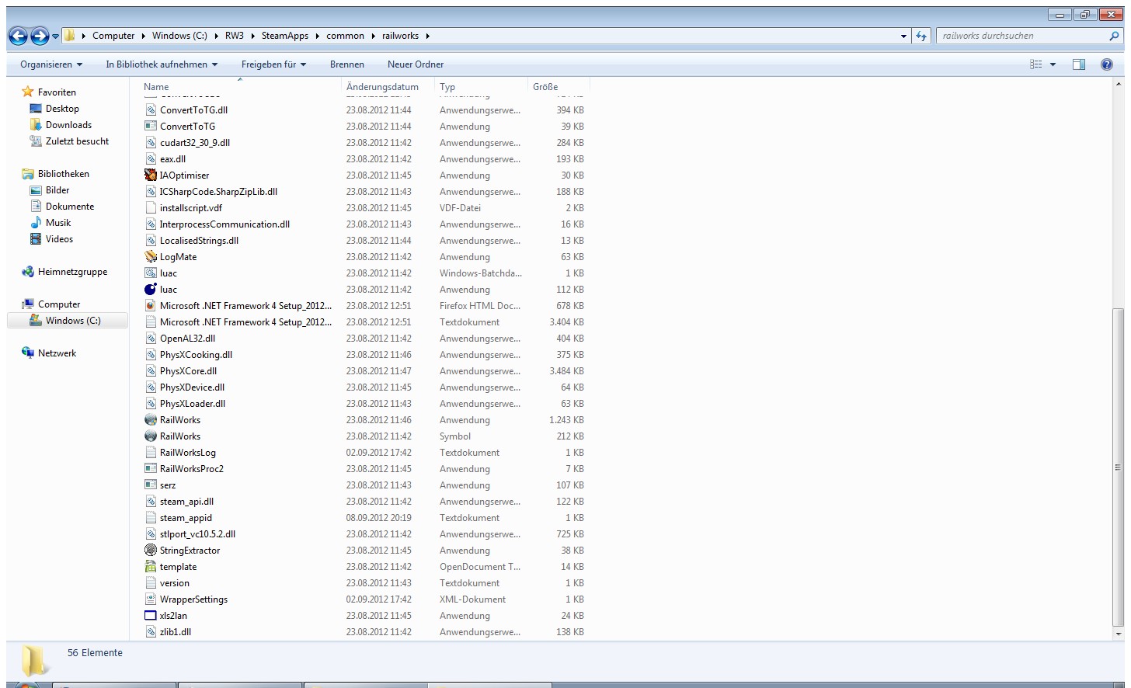Viewport: 1131px width, 688px height.
Task: Go back with the Back arrow button
Action: pos(18,36)
